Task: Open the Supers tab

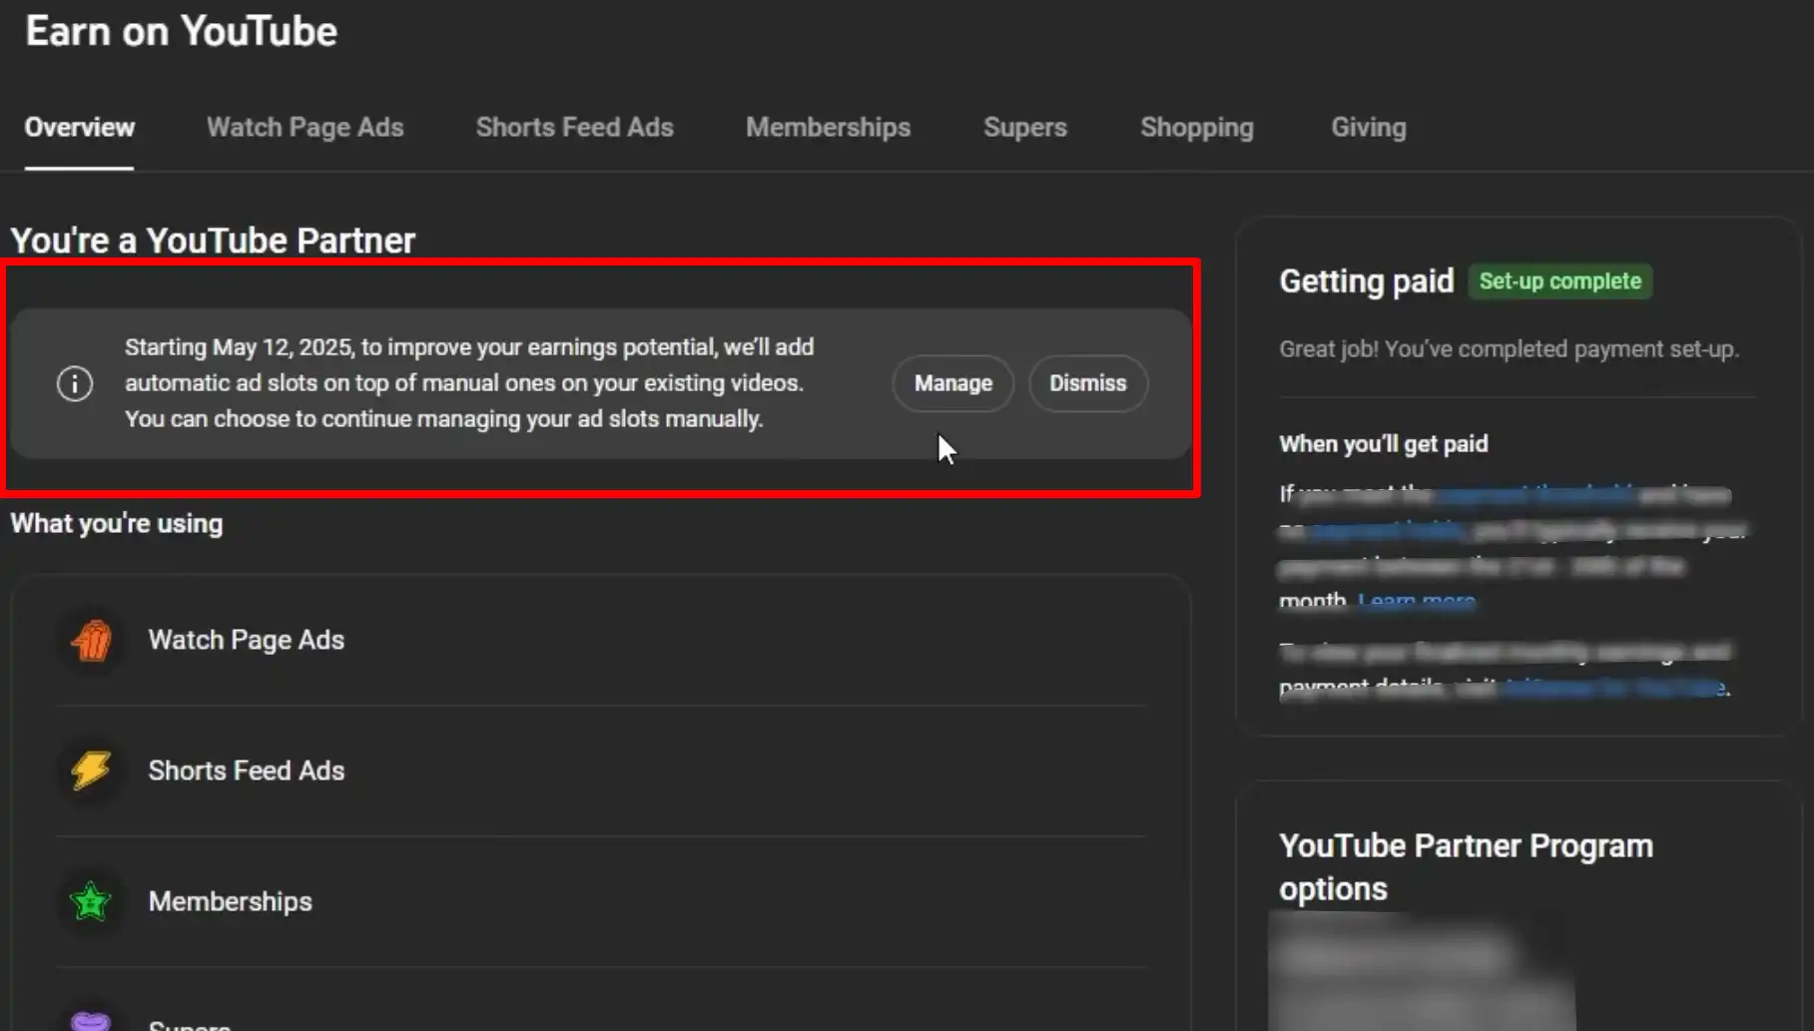Action: click(1024, 128)
